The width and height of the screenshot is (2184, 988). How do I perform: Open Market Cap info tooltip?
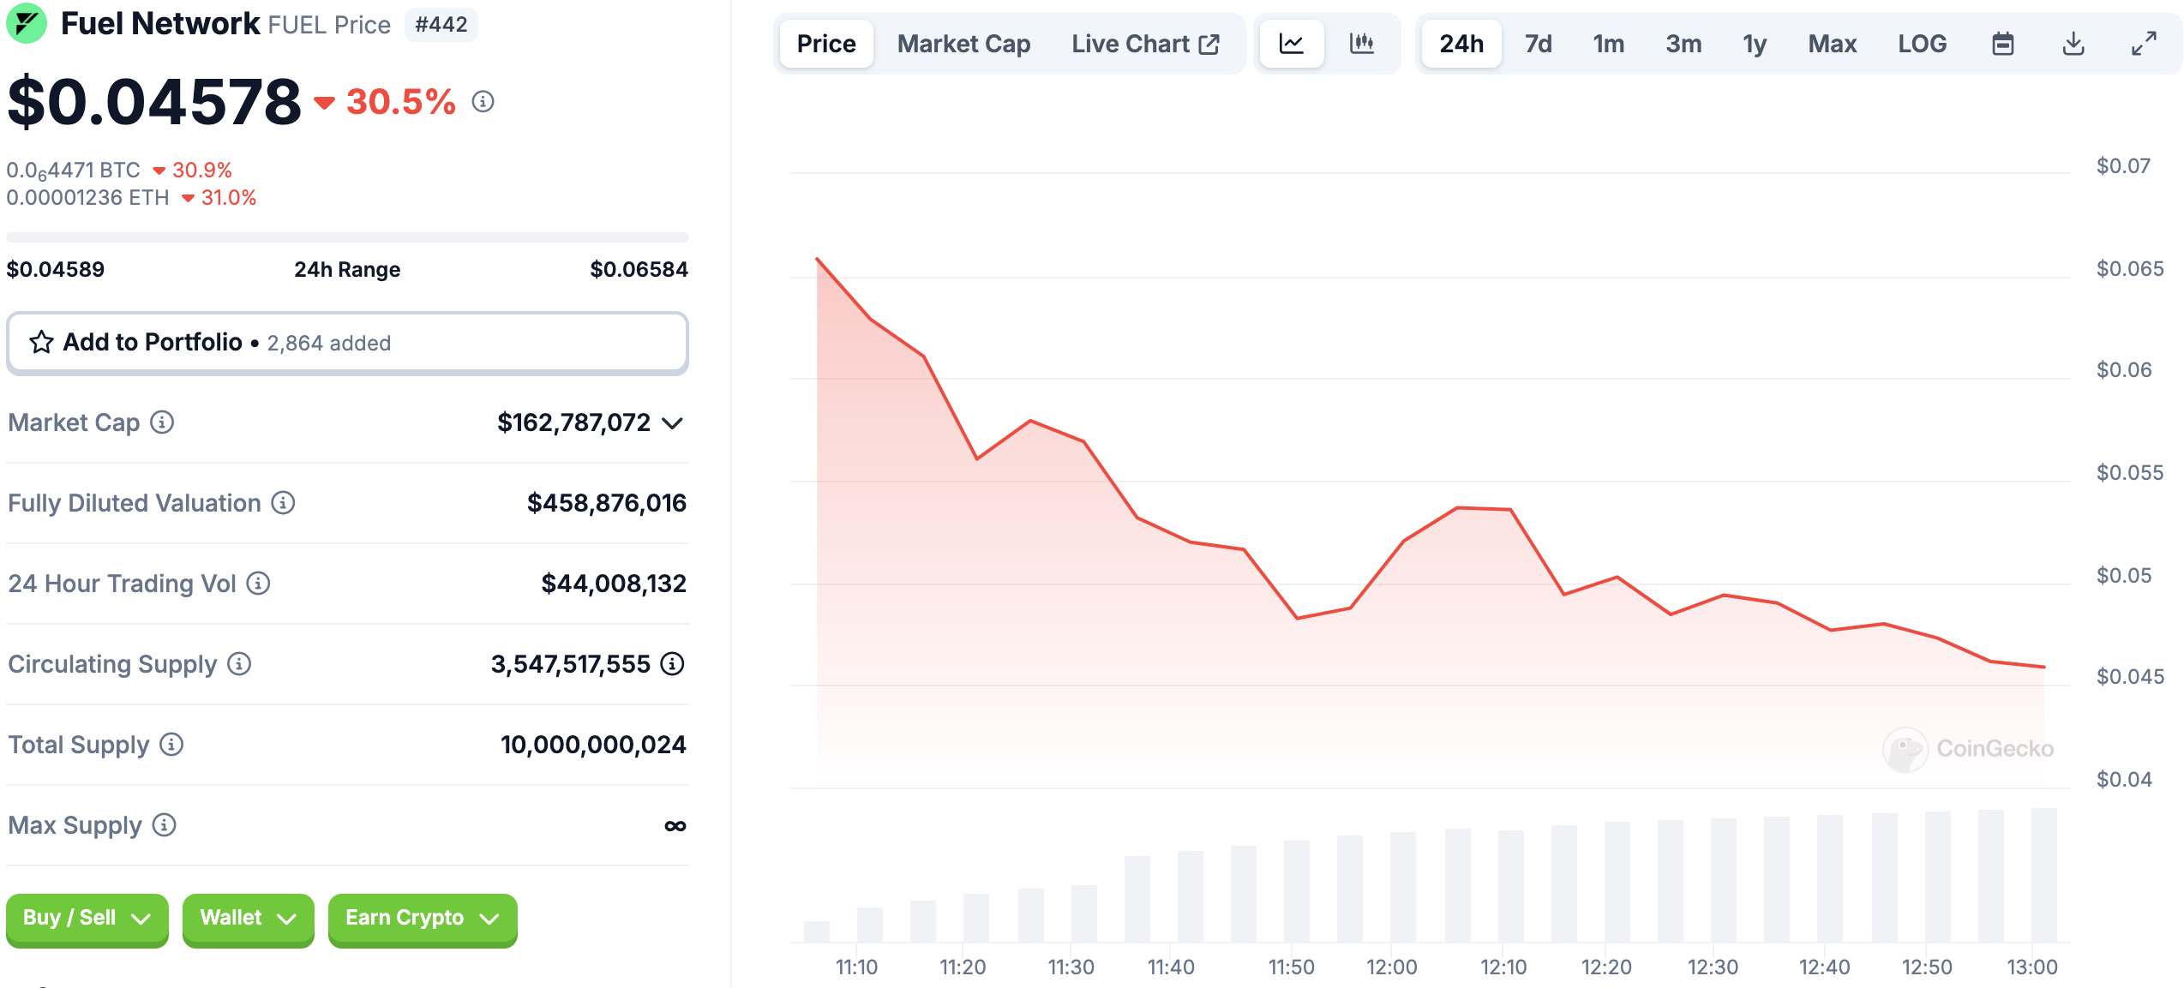162,422
